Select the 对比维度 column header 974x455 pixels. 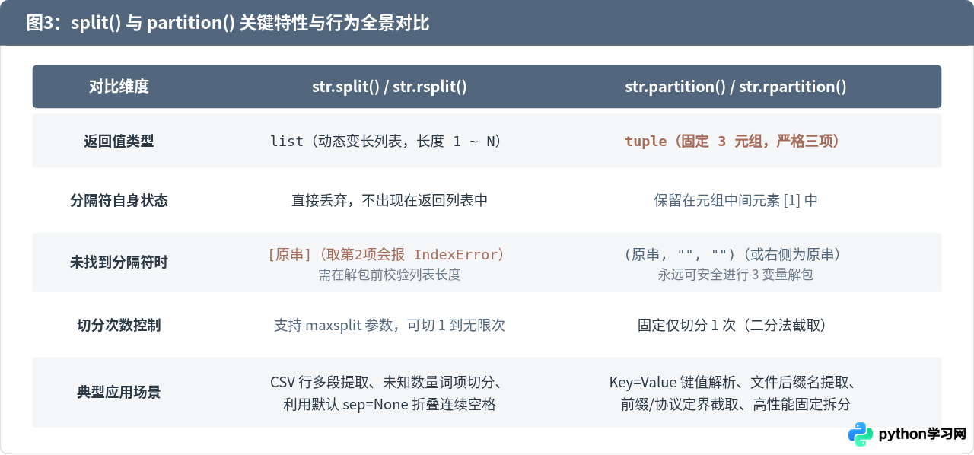[x=119, y=87]
